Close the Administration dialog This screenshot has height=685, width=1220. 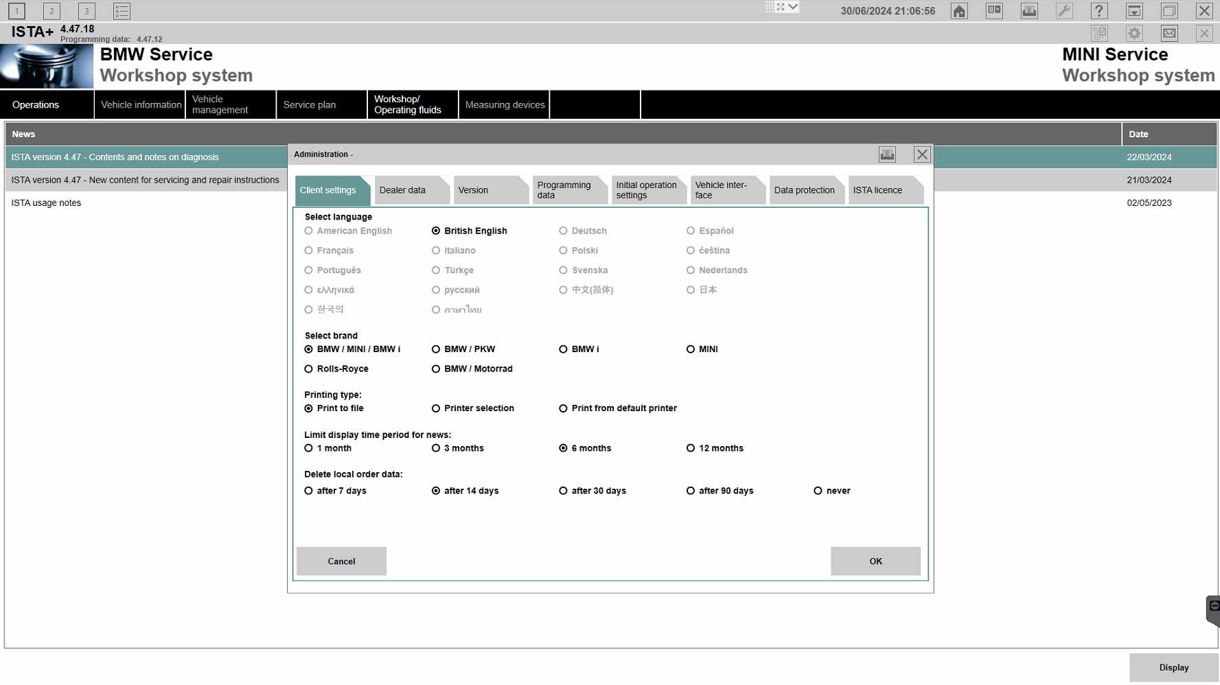pos(922,154)
